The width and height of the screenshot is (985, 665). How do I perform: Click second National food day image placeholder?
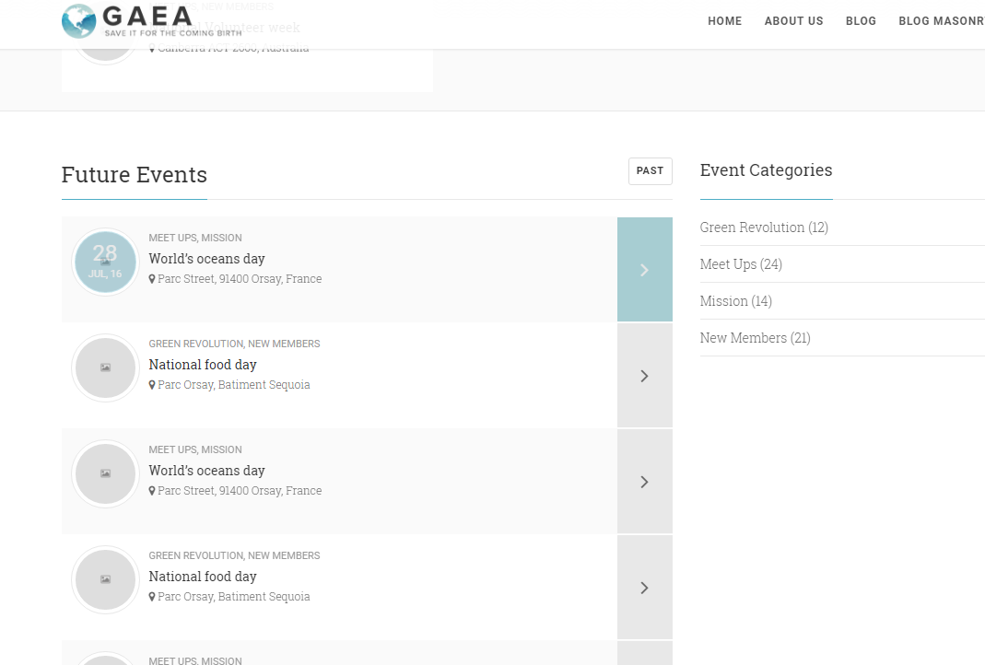point(105,579)
